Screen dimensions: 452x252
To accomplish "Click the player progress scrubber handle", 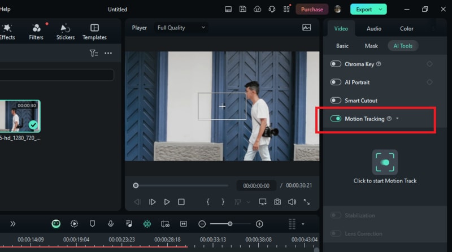I will point(136,185).
